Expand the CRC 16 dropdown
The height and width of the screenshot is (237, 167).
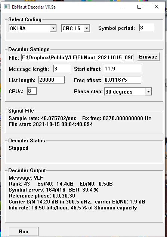click(x=87, y=28)
